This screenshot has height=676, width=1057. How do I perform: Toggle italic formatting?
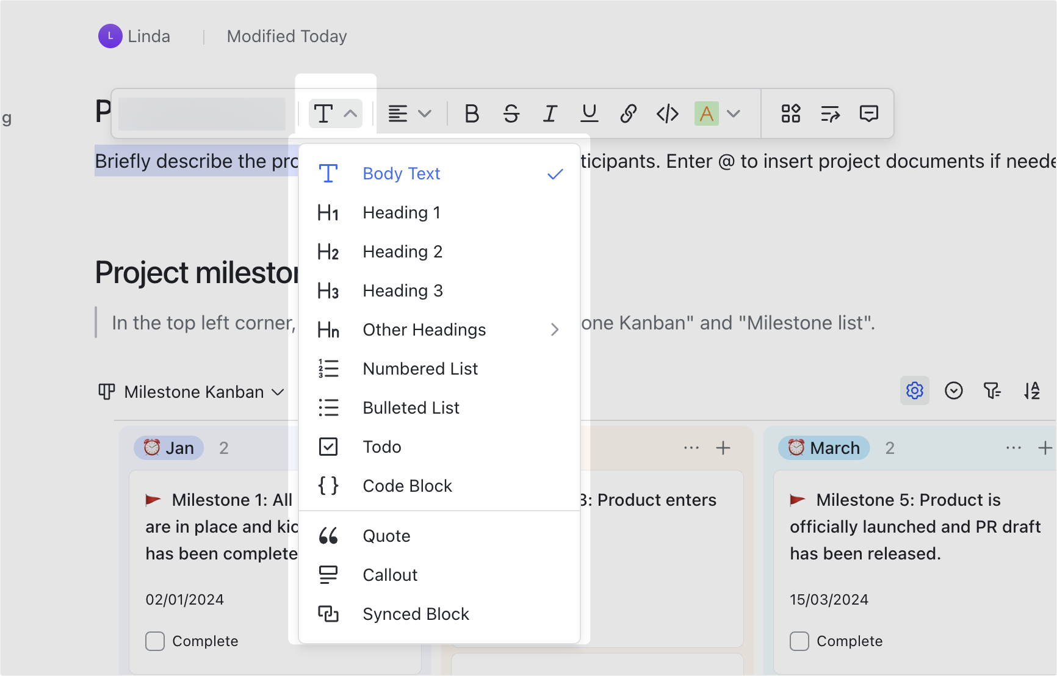550,113
